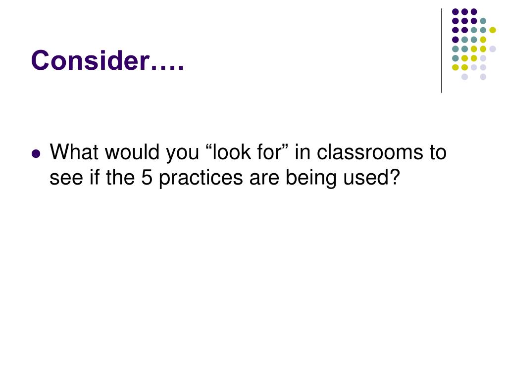This screenshot has width=507, height=380.
Task: Click the slide title "Consider…."
Action: pos(107,60)
